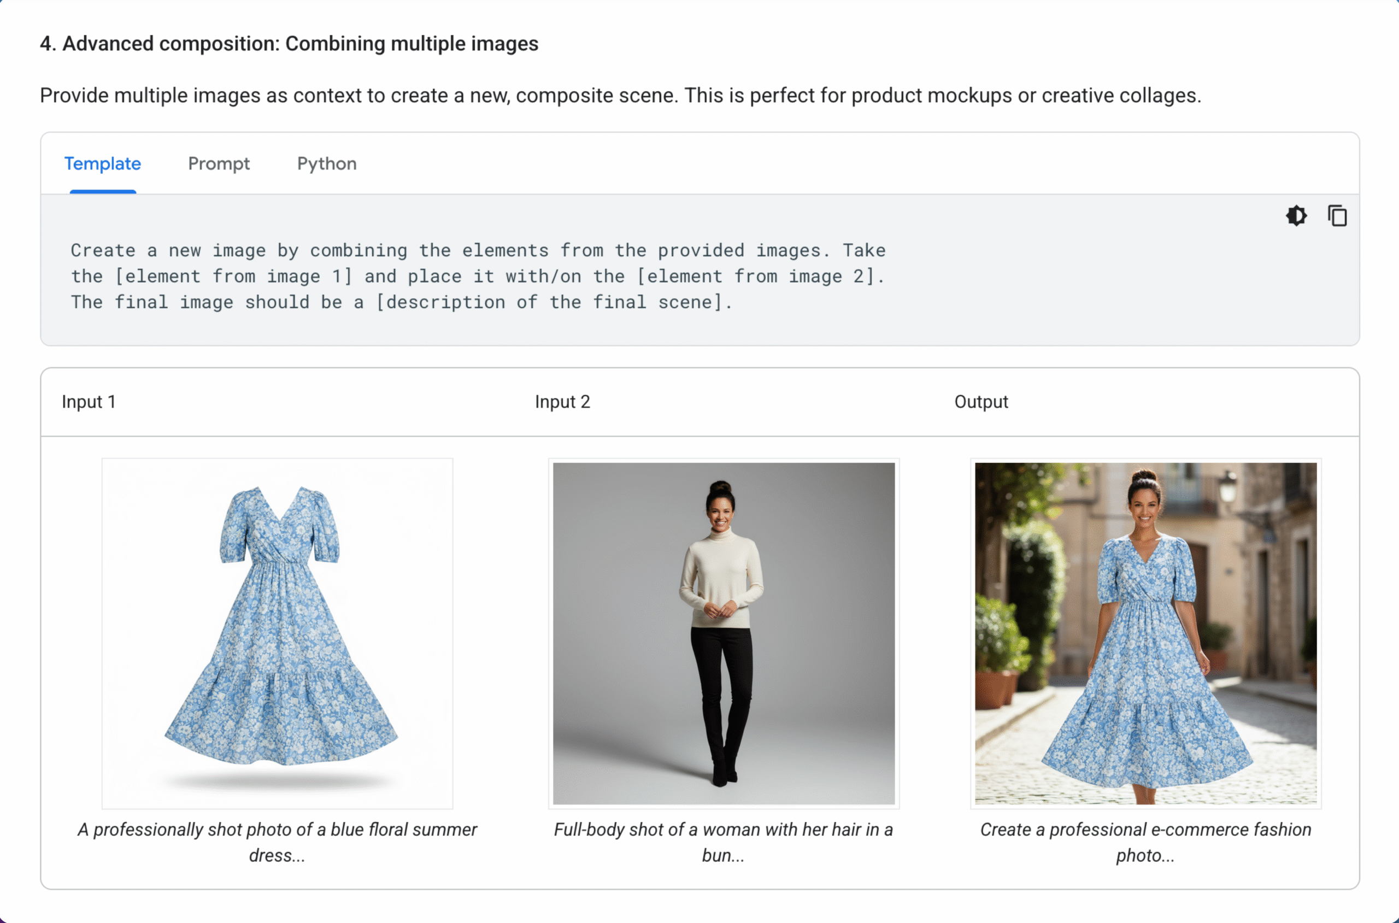Click the 'Full-body shot of a woman' caption
This screenshot has height=923, width=1399.
click(724, 842)
